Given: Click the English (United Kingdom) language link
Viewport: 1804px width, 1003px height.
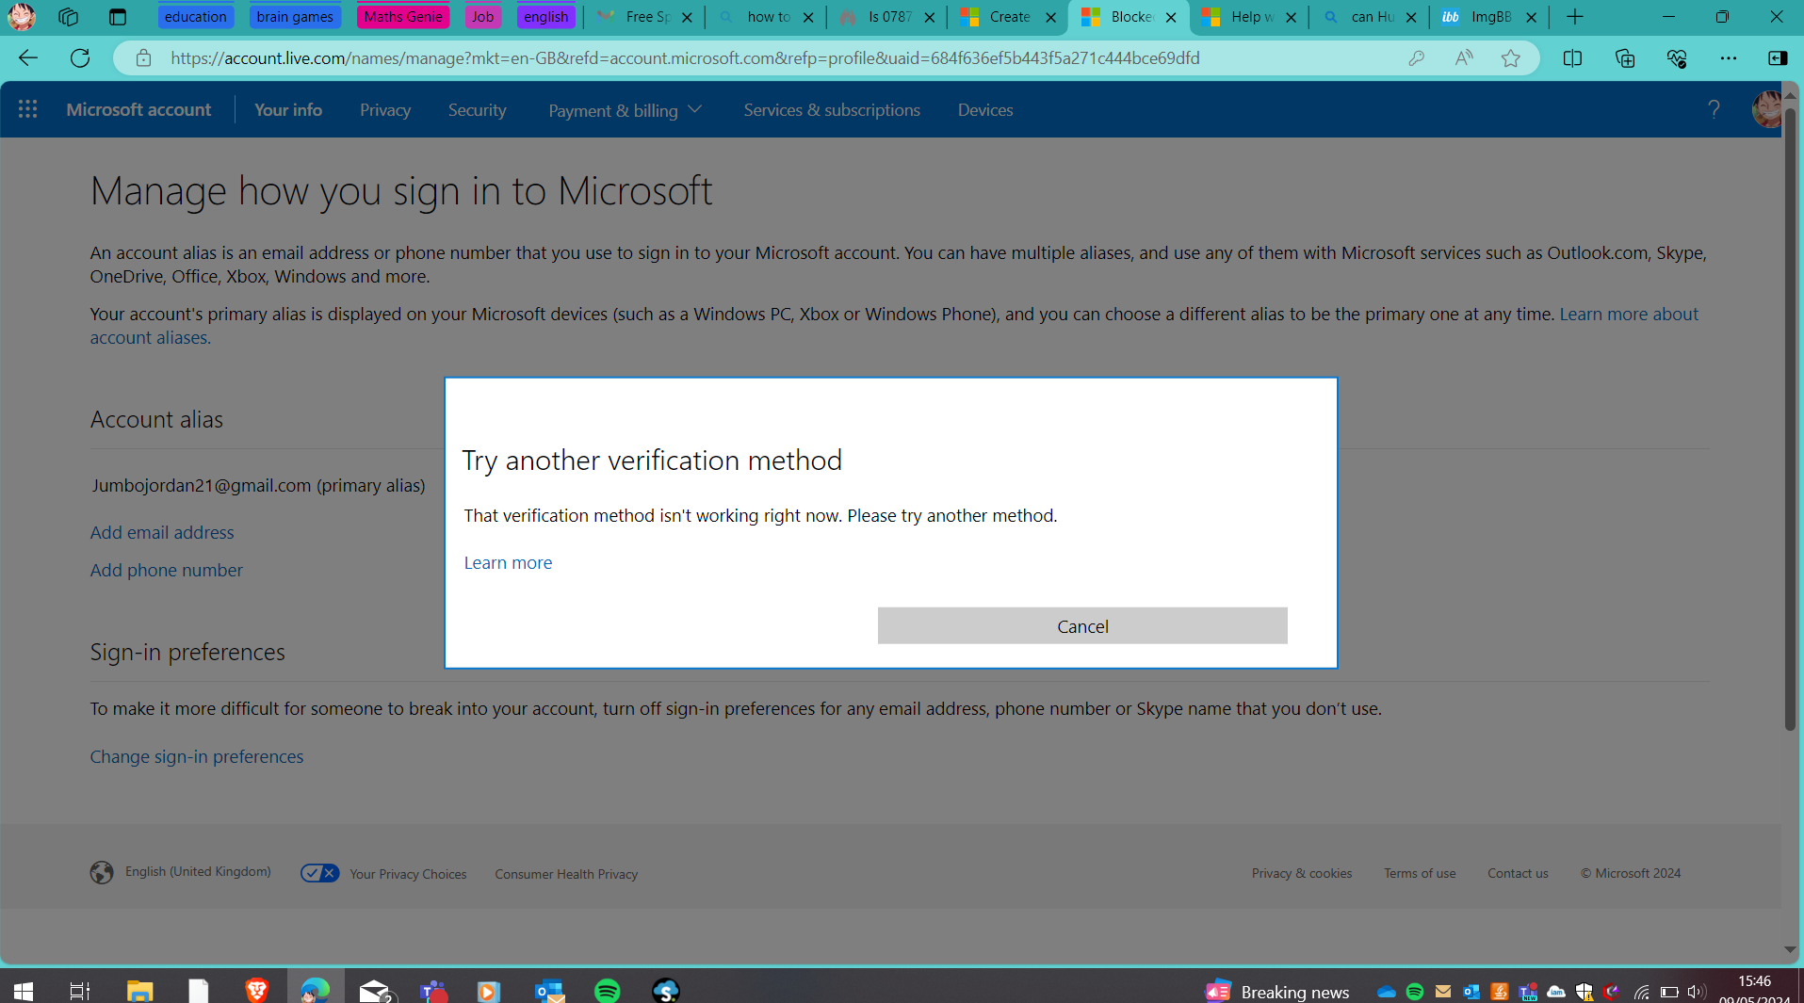Looking at the screenshot, I should tap(198, 871).
